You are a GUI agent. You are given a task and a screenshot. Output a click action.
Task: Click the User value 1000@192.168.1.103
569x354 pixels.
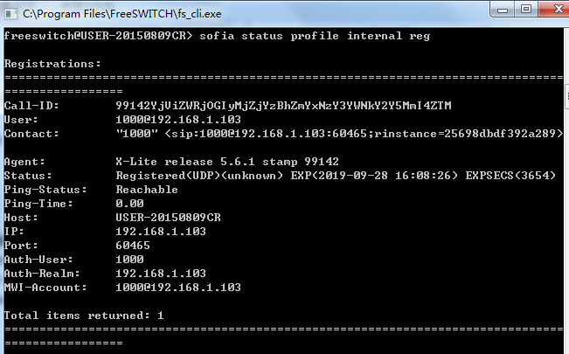click(x=178, y=120)
